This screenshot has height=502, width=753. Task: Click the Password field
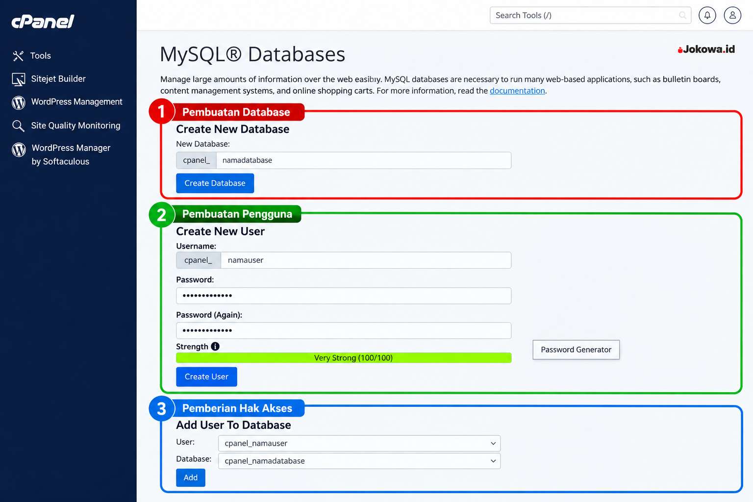pyautogui.click(x=344, y=296)
